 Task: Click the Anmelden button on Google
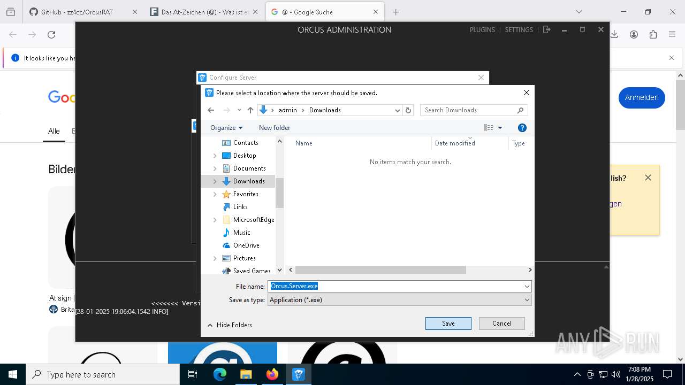(x=642, y=97)
